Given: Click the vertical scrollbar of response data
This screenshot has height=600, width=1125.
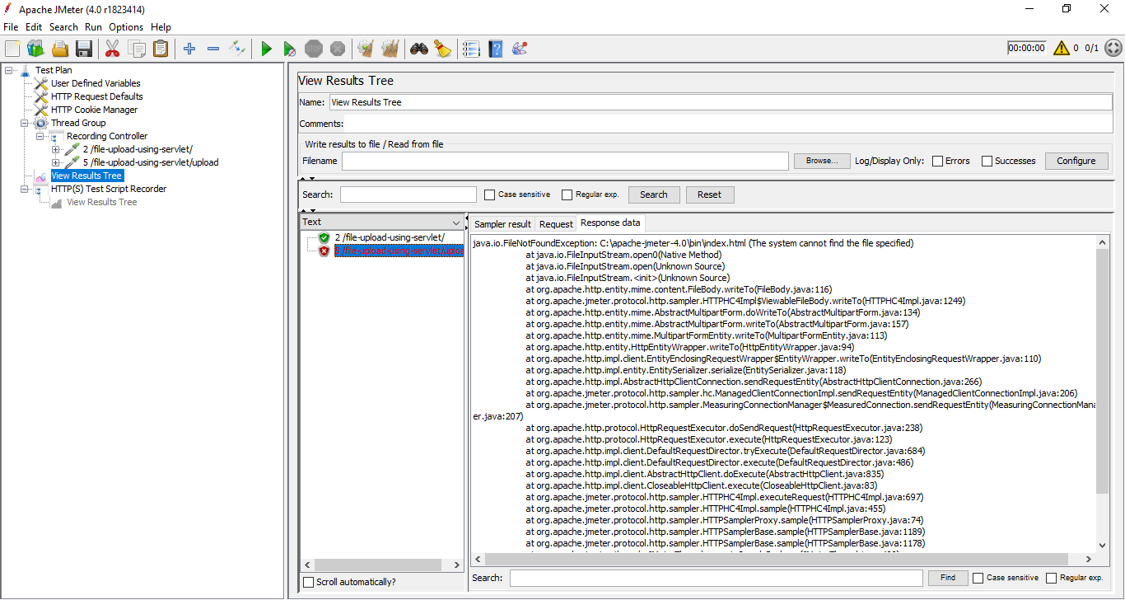Looking at the screenshot, I should click(x=1103, y=371).
